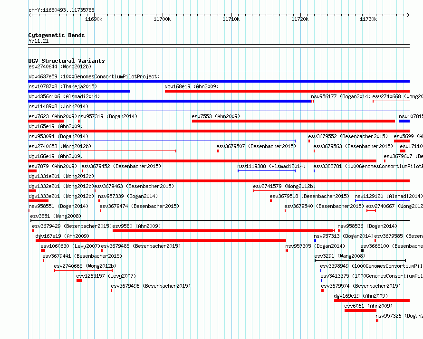Image resolution: width=423 pixels, height=339 pixels.
Task: Select the Cytogenetic Bands track title
Action: 57,35
